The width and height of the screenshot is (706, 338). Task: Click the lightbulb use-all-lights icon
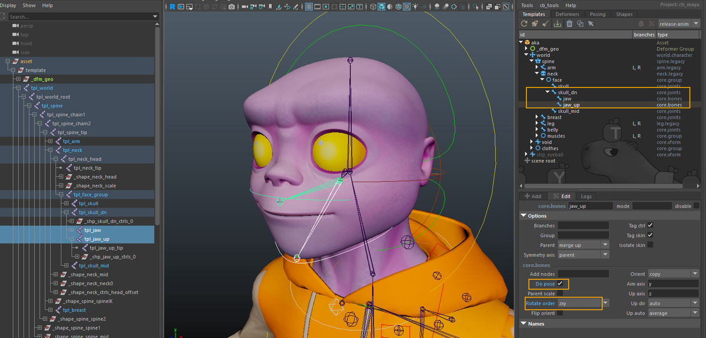[x=415, y=6]
